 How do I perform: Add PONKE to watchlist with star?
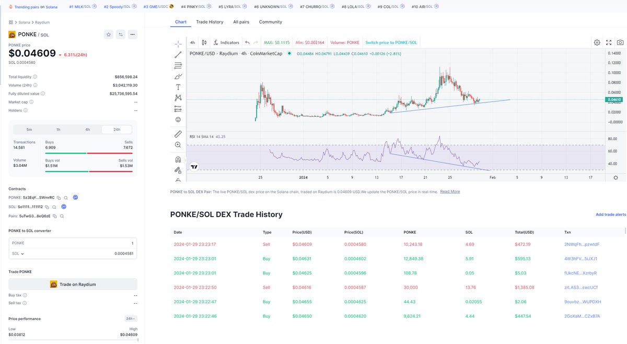[x=109, y=35]
